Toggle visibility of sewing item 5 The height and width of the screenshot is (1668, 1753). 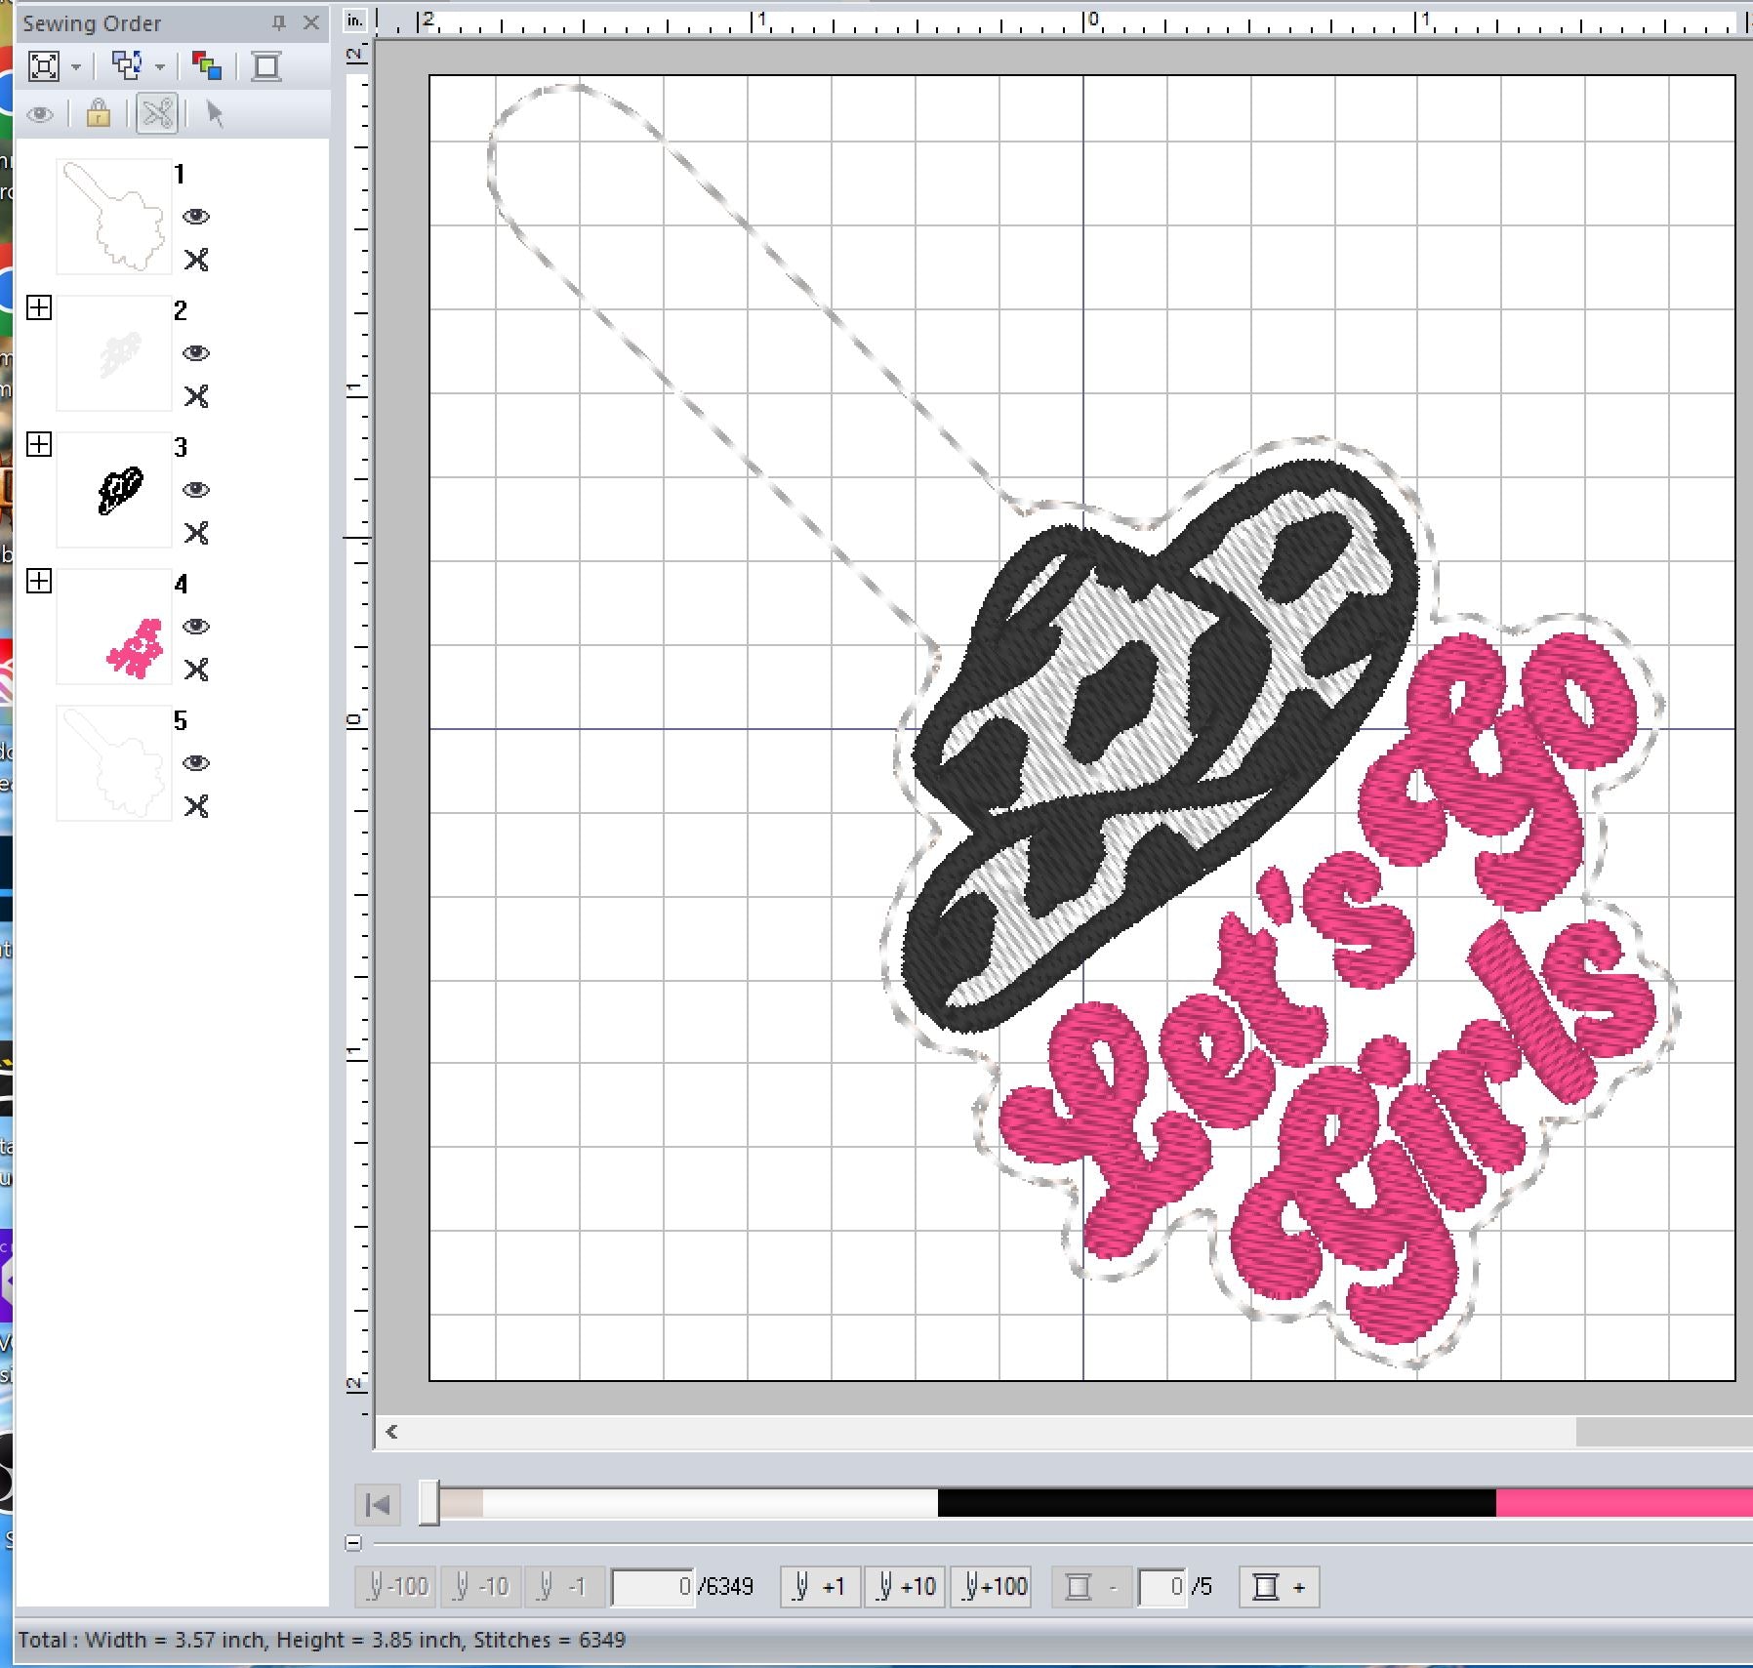point(196,763)
